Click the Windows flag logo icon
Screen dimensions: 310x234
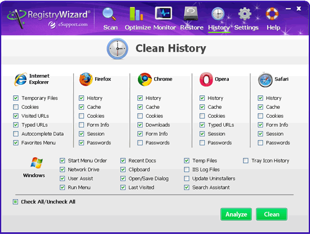(x=37, y=163)
